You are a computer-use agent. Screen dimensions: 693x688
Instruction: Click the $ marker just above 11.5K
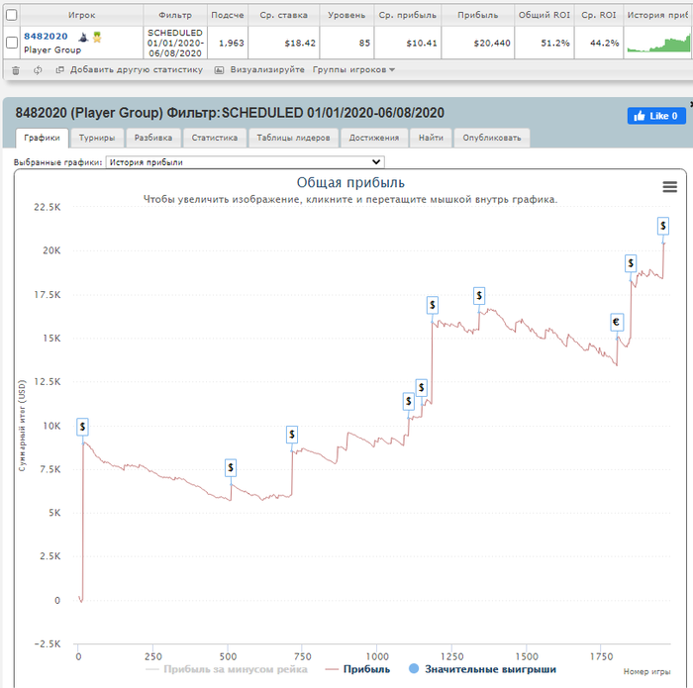[421, 388]
